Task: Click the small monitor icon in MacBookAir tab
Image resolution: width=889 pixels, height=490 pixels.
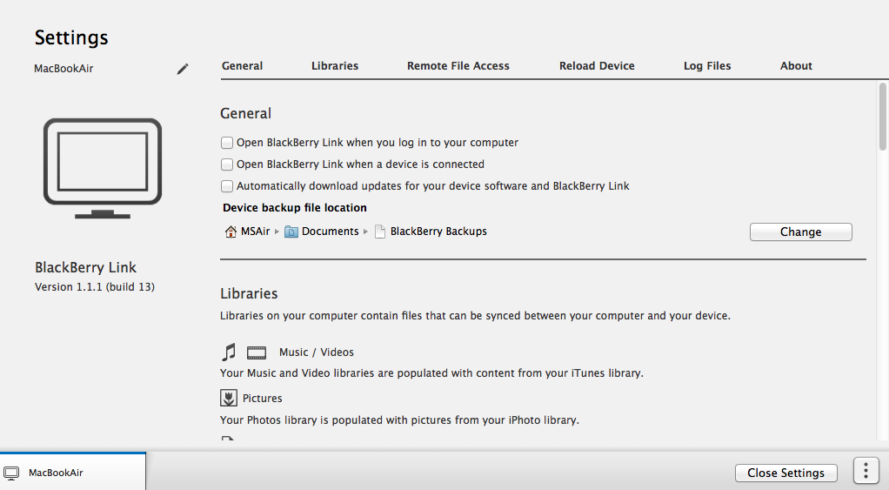Action: pyautogui.click(x=11, y=473)
